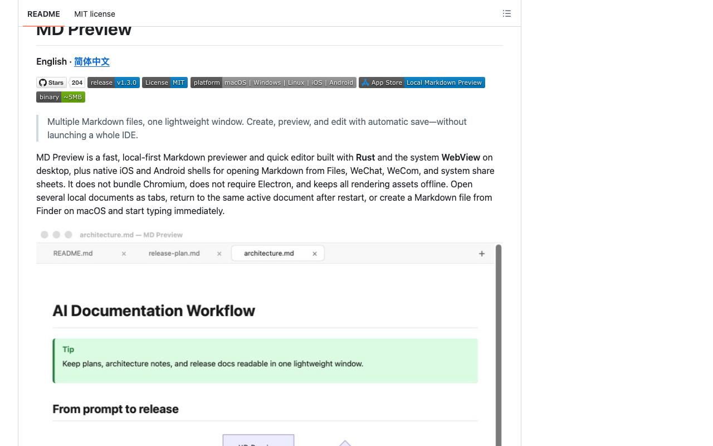Open the release v1.3.0 badge
Screen dimensions: 713x446
click(114, 83)
